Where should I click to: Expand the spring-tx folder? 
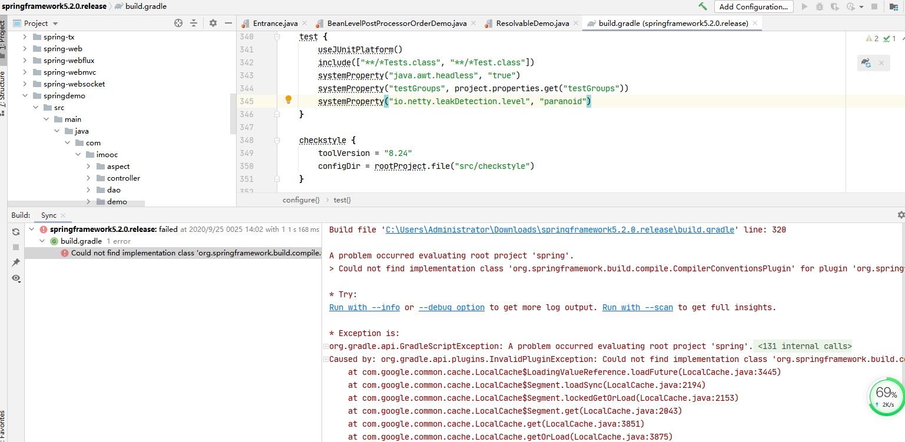[25, 36]
